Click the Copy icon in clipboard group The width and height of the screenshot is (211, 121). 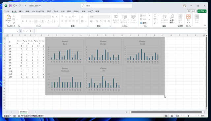14,19
